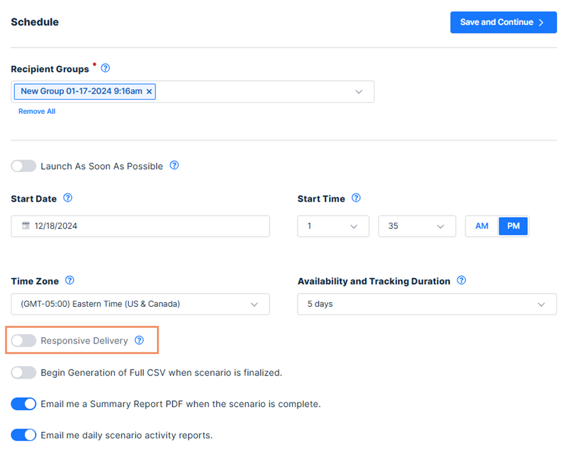This screenshot has height=454, width=564.
Task: Show help for Availability and Tracking Duration
Action: [x=462, y=280]
